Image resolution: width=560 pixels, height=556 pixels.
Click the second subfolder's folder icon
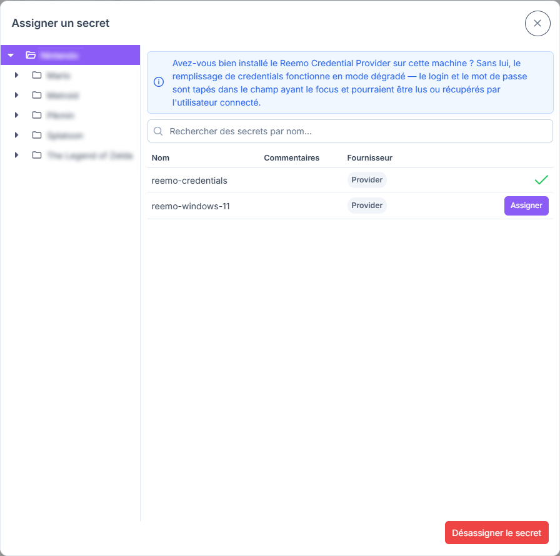pos(37,95)
